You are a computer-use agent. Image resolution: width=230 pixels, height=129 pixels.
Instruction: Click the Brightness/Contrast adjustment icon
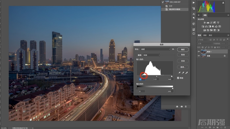coord(204,23)
